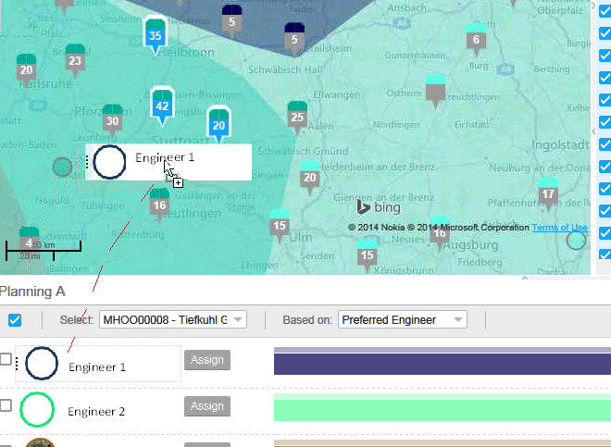611x447 pixels.
Task: Toggle the select-all checkbox left of Select
Action: (x=15, y=320)
